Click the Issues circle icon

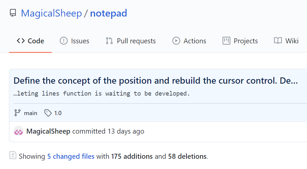64,41
